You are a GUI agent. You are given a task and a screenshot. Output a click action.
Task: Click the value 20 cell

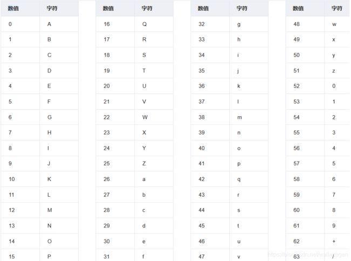[x=115, y=86]
